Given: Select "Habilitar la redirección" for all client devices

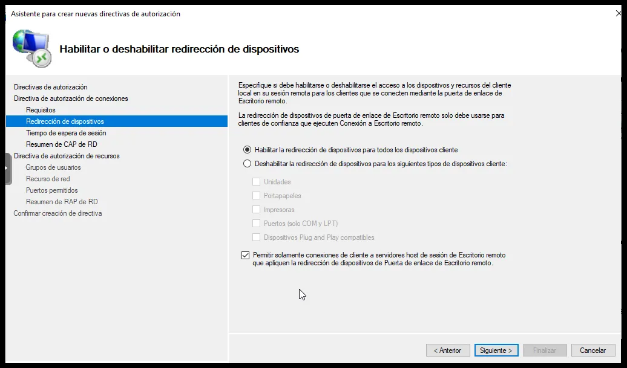Looking at the screenshot, I should click(x=247, y=150).
